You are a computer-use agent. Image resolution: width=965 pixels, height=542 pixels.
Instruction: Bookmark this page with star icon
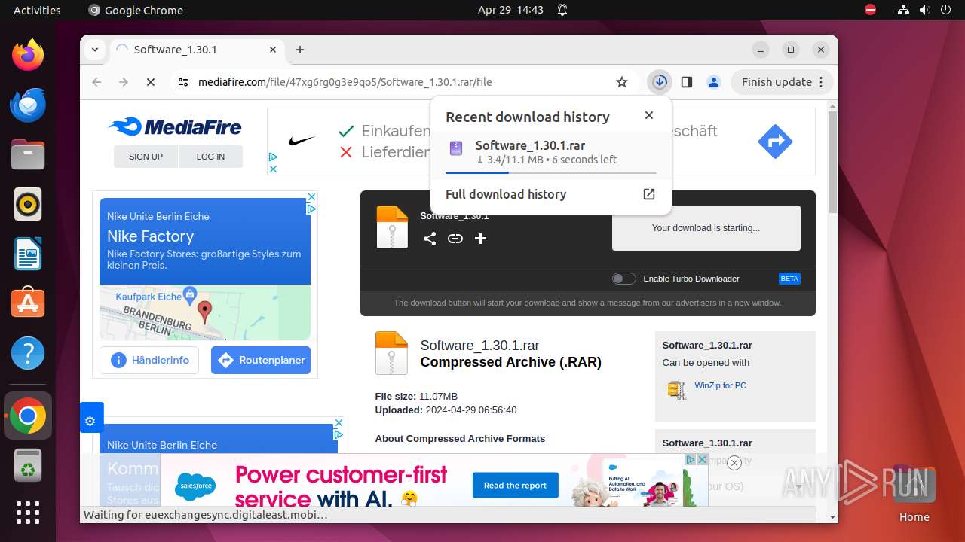pyautogui.click(x=622, y=82)
